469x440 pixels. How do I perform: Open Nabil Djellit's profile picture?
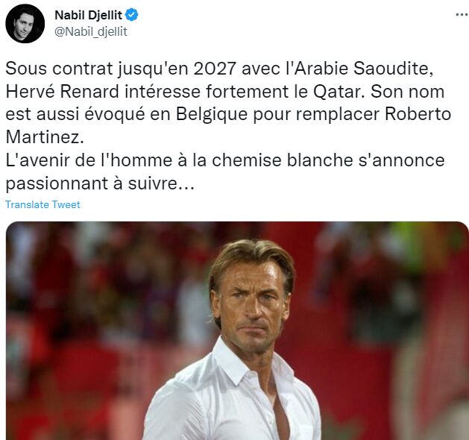coord(25,23)
